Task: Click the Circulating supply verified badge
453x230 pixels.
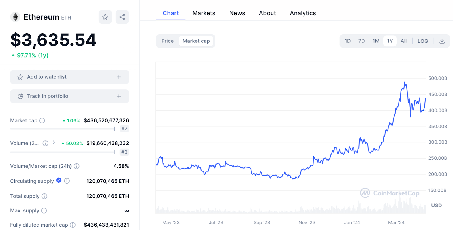Action: 59,180
